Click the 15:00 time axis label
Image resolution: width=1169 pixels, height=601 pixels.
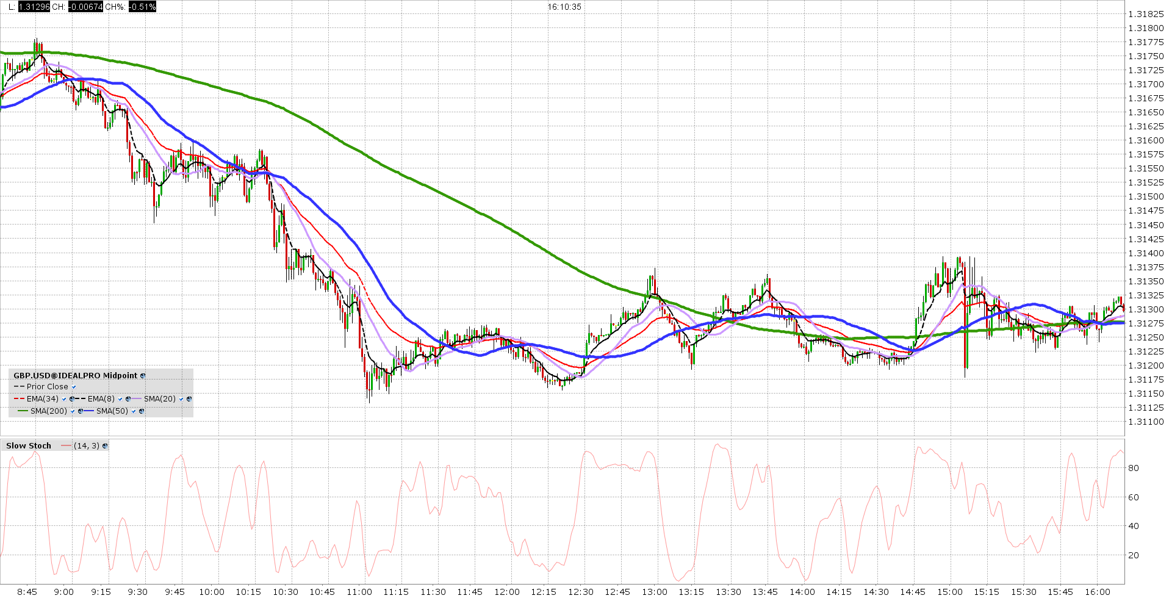(949, 592)
